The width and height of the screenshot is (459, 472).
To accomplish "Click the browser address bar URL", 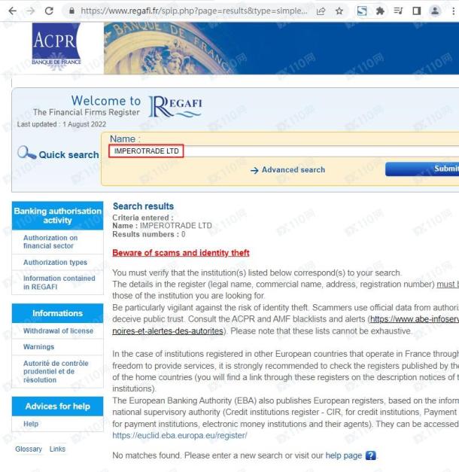I will [x=194, y=11].
